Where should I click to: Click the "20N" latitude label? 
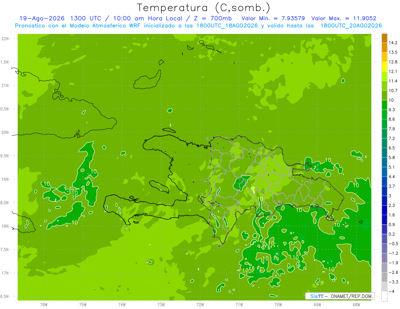point(6,132)
